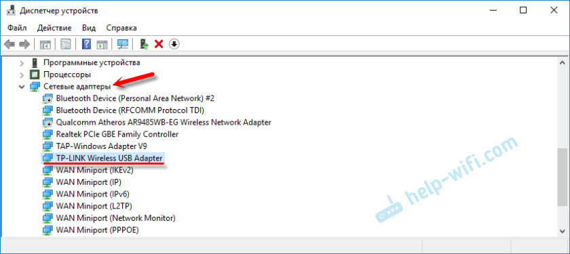The width and height of the screenshot is (570, 254).
Task: Click the vertical scrollbar down arrow
Action: click(x=562, y=230)
